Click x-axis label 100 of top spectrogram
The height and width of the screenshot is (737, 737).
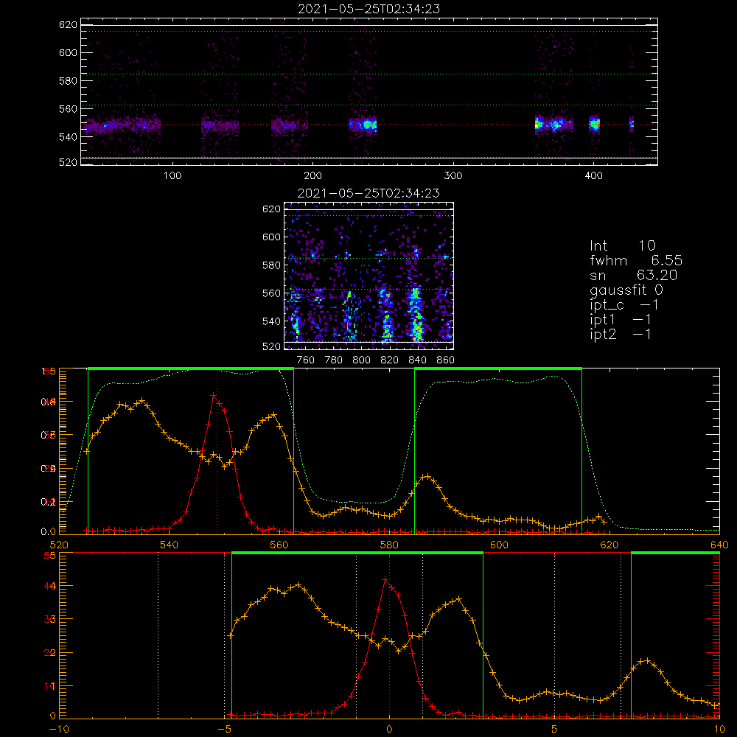click(172, 176)
